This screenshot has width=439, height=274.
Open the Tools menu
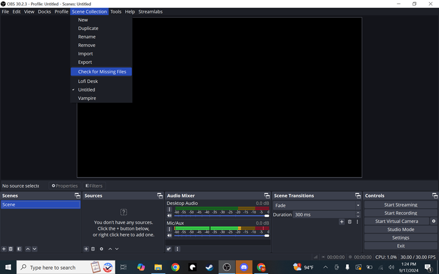pyautogui.click(x=116, y=12)
